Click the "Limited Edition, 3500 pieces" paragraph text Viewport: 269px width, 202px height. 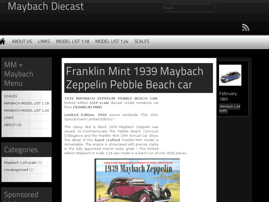111,117
